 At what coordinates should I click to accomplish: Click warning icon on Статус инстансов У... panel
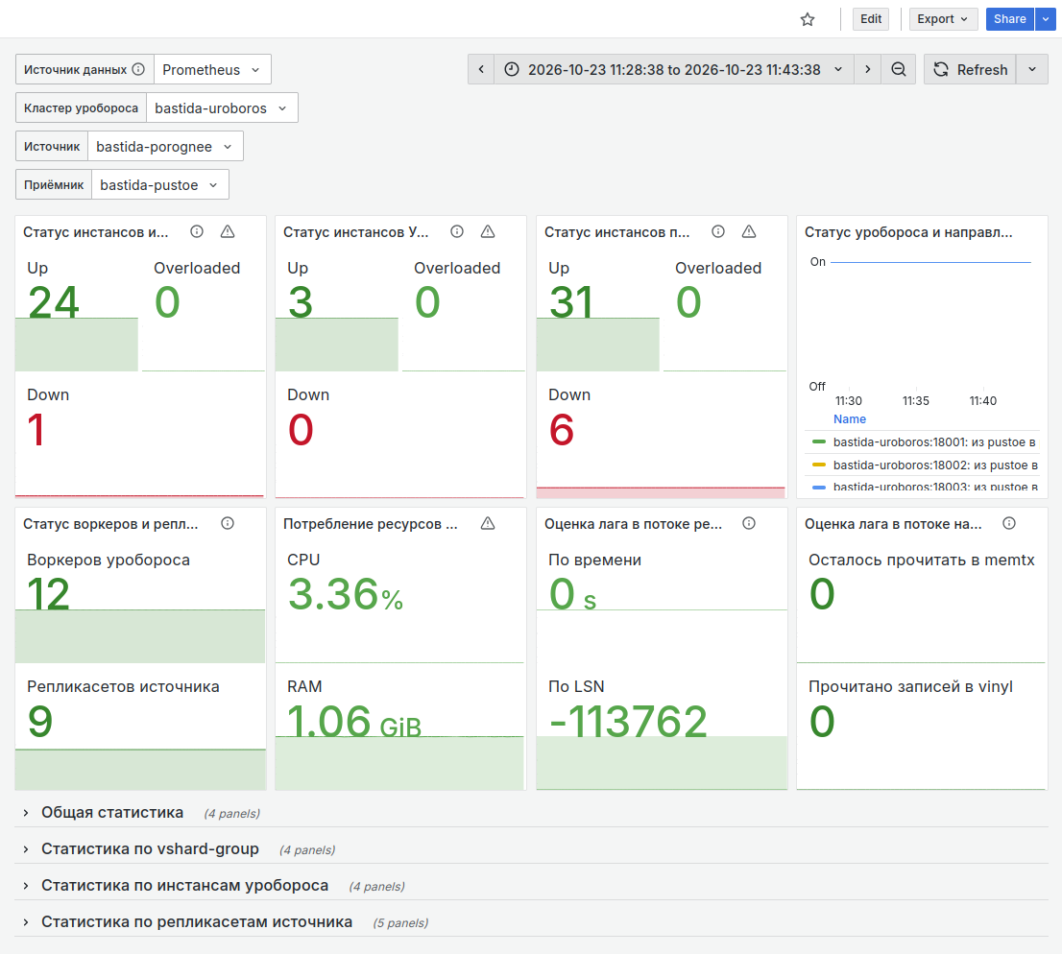pyautogui.click(x=488, y=231)
